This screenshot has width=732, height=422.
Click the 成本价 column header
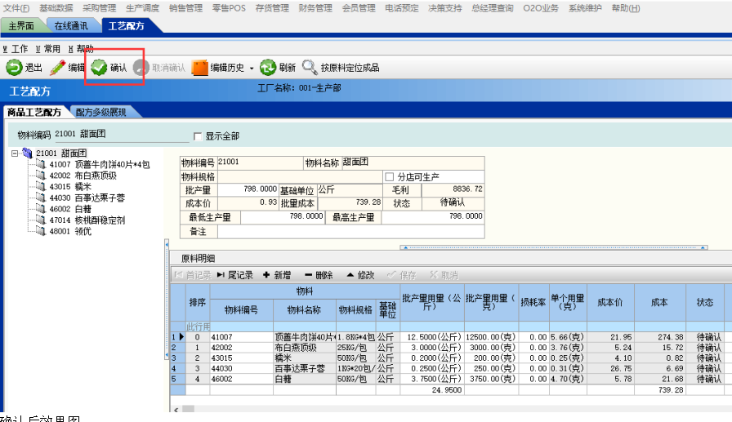[x=610, y=302]
